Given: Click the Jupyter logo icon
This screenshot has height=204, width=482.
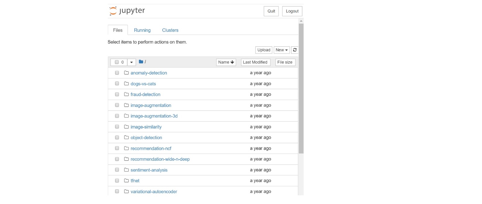Looking at the screenshot, I should pyautogui.click(x=113, y=11).
